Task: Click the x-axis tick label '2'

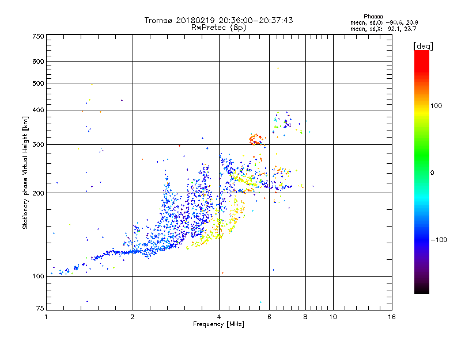Action: 133,317
